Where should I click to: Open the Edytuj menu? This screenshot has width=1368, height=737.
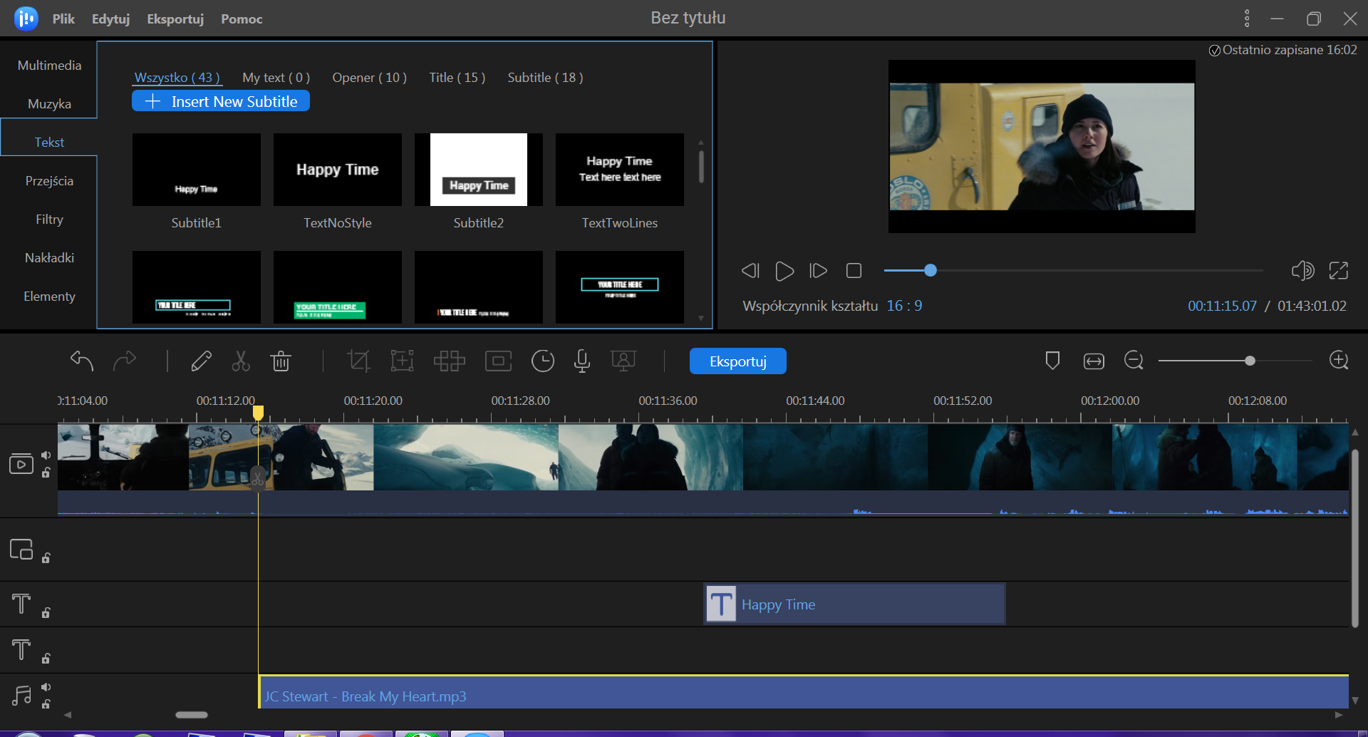(x=110, y=19)
